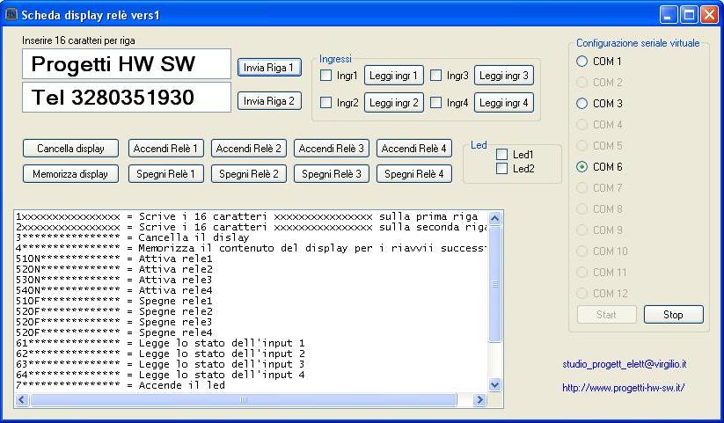
Task: Turn on relay with Accendi Relè 1
Action: pyautogui.click(x=165, y=149)
